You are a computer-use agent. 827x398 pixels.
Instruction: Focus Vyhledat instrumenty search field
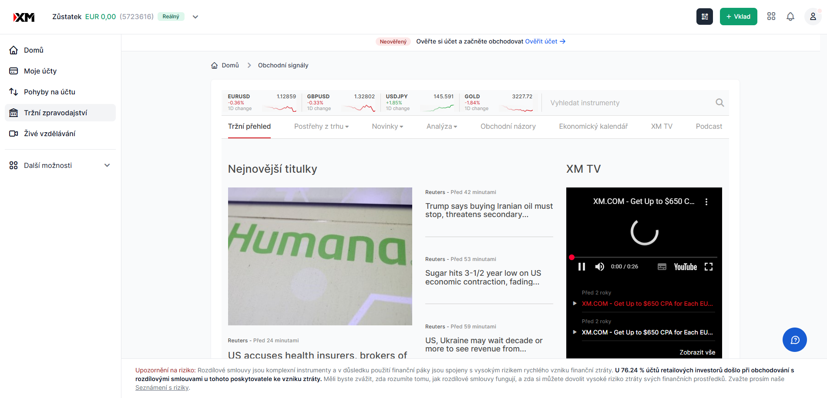628,103
